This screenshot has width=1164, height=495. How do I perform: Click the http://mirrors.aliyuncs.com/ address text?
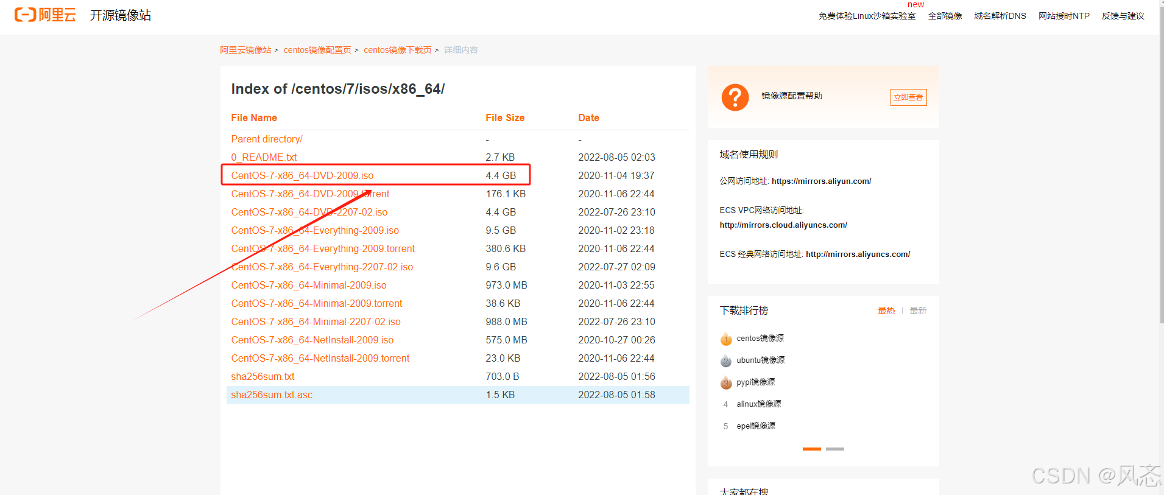click(858, 254)
